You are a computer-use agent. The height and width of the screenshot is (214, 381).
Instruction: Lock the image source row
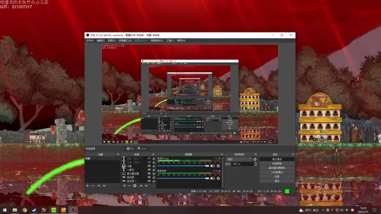(x=153, y=166)
